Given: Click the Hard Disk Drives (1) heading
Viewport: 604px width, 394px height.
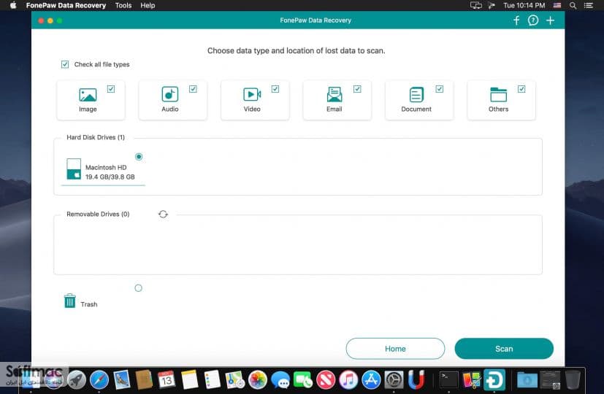Looking at the screenshot, I should click(x=96, y=137).
